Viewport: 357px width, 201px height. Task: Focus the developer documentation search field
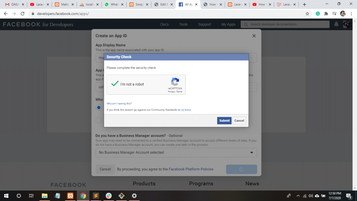[285, 24]
